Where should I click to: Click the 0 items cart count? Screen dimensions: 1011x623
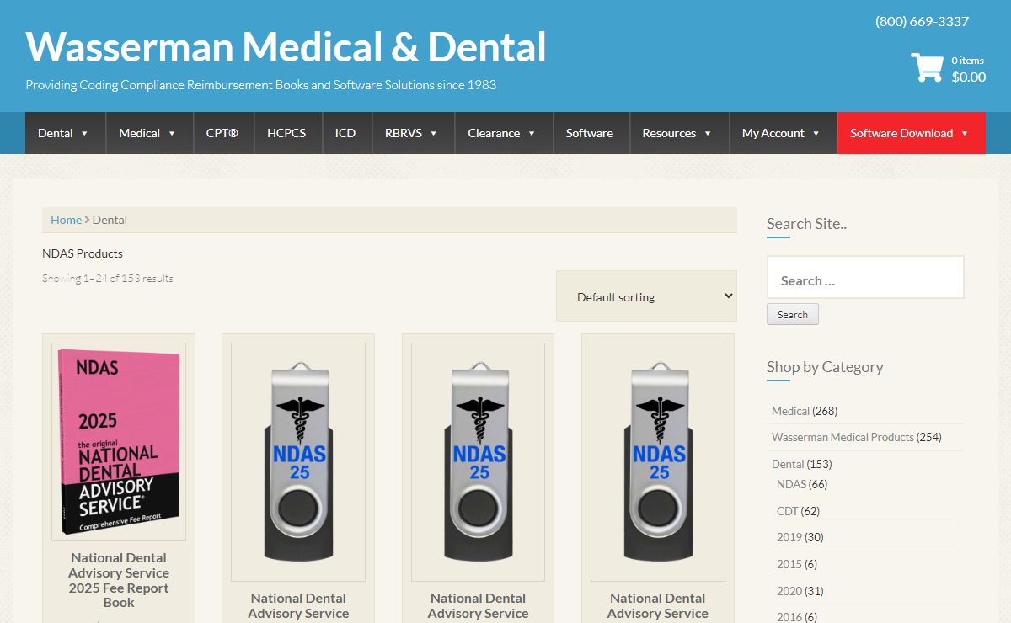pos(967,61)
